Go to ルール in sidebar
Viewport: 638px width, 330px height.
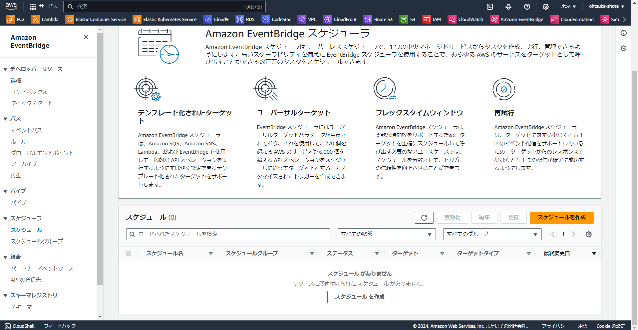(x=18, y=142)
